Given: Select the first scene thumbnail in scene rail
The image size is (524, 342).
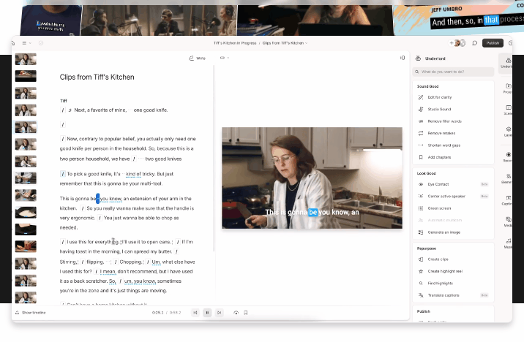Looking at the screenshot, I should 26,59.
